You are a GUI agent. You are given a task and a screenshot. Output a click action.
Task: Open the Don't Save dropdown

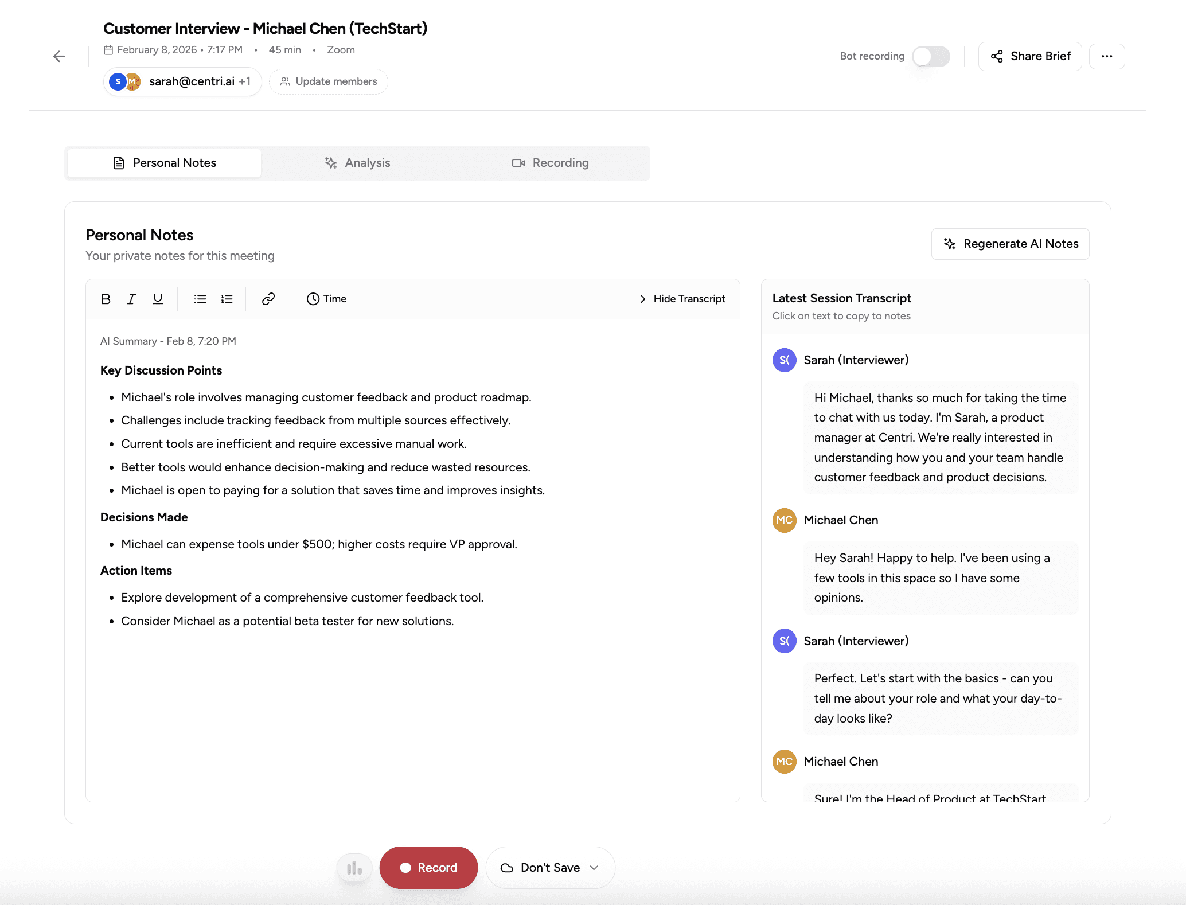tap(549, 867)
